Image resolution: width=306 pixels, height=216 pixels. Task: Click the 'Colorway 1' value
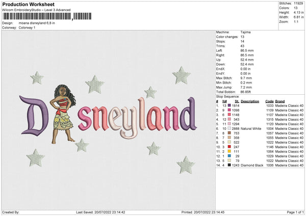pyautogui.click(x=27, y=28)
